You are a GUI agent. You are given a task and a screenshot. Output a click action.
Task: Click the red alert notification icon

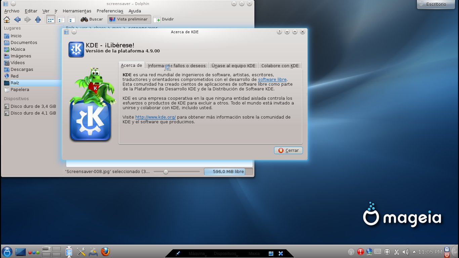(361, 252)
